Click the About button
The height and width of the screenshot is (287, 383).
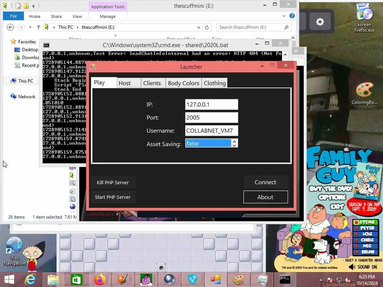(266, 197)
